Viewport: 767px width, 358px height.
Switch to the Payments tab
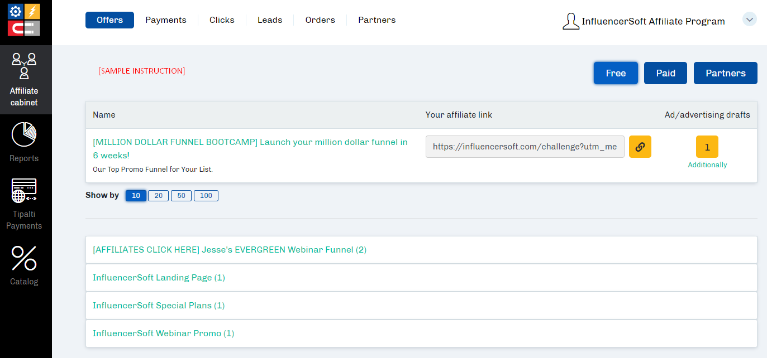(x=166, y=20)
